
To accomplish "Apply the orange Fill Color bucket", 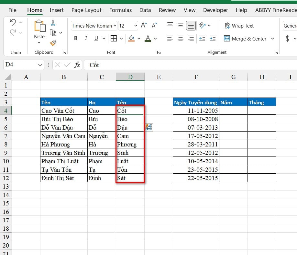I will 131,39.
